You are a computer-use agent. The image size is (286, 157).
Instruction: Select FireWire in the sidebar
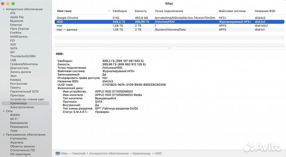point(15,33)
